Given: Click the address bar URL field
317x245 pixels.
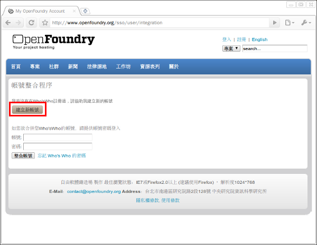Looking at the screenshot, I should [x=160, y=23].
